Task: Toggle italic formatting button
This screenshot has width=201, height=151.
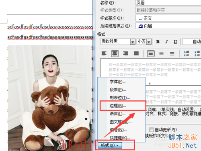Action: pos(166,42)
